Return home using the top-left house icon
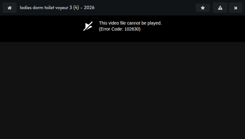Image resolution: width=245 pixels, height=139 pixels. (9, 8)
